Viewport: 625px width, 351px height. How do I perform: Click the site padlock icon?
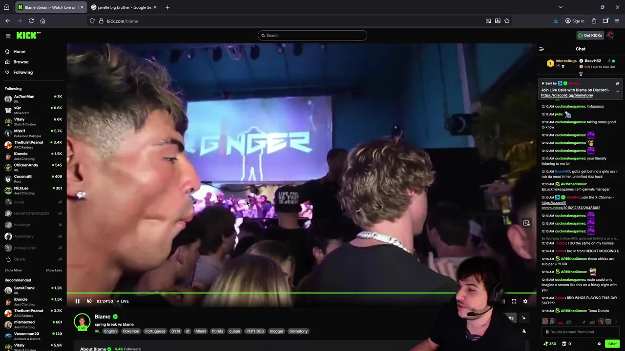coord(101,21)
